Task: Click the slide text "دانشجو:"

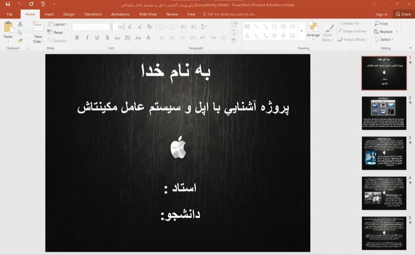Action: (x=181, y=215)
